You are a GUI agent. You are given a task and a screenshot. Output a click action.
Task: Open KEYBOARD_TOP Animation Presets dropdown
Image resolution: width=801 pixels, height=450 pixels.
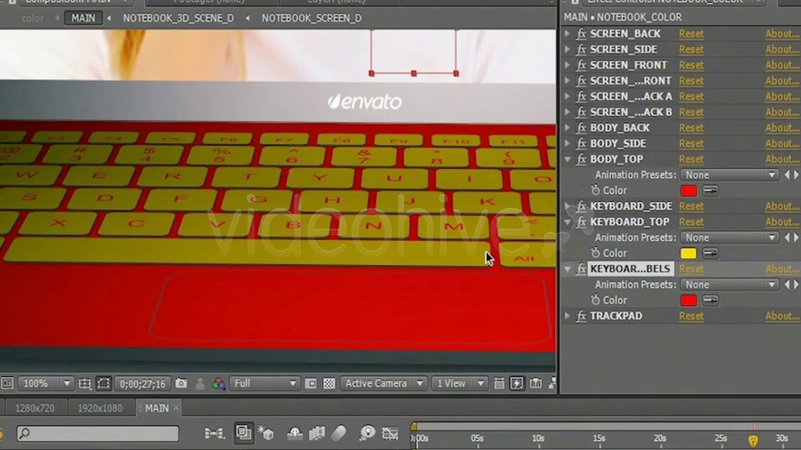tap(730, 237)
